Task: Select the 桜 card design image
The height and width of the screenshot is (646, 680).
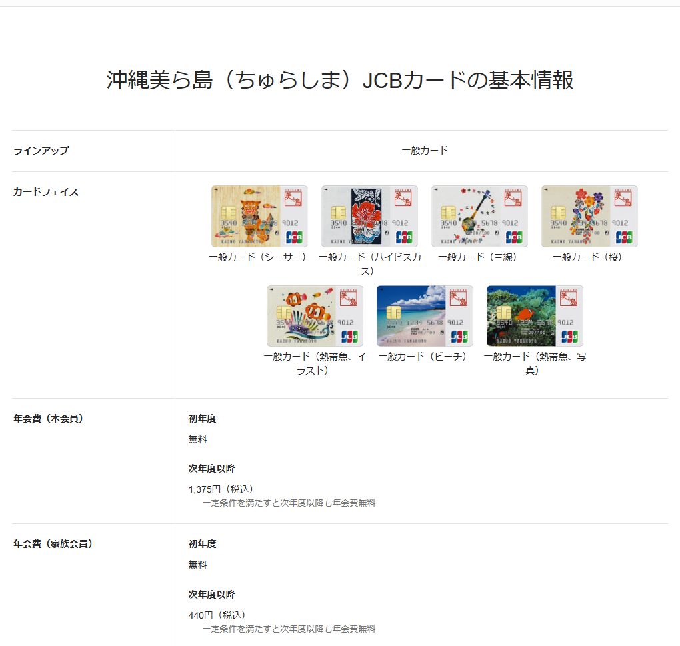Action: pos(590,217)
